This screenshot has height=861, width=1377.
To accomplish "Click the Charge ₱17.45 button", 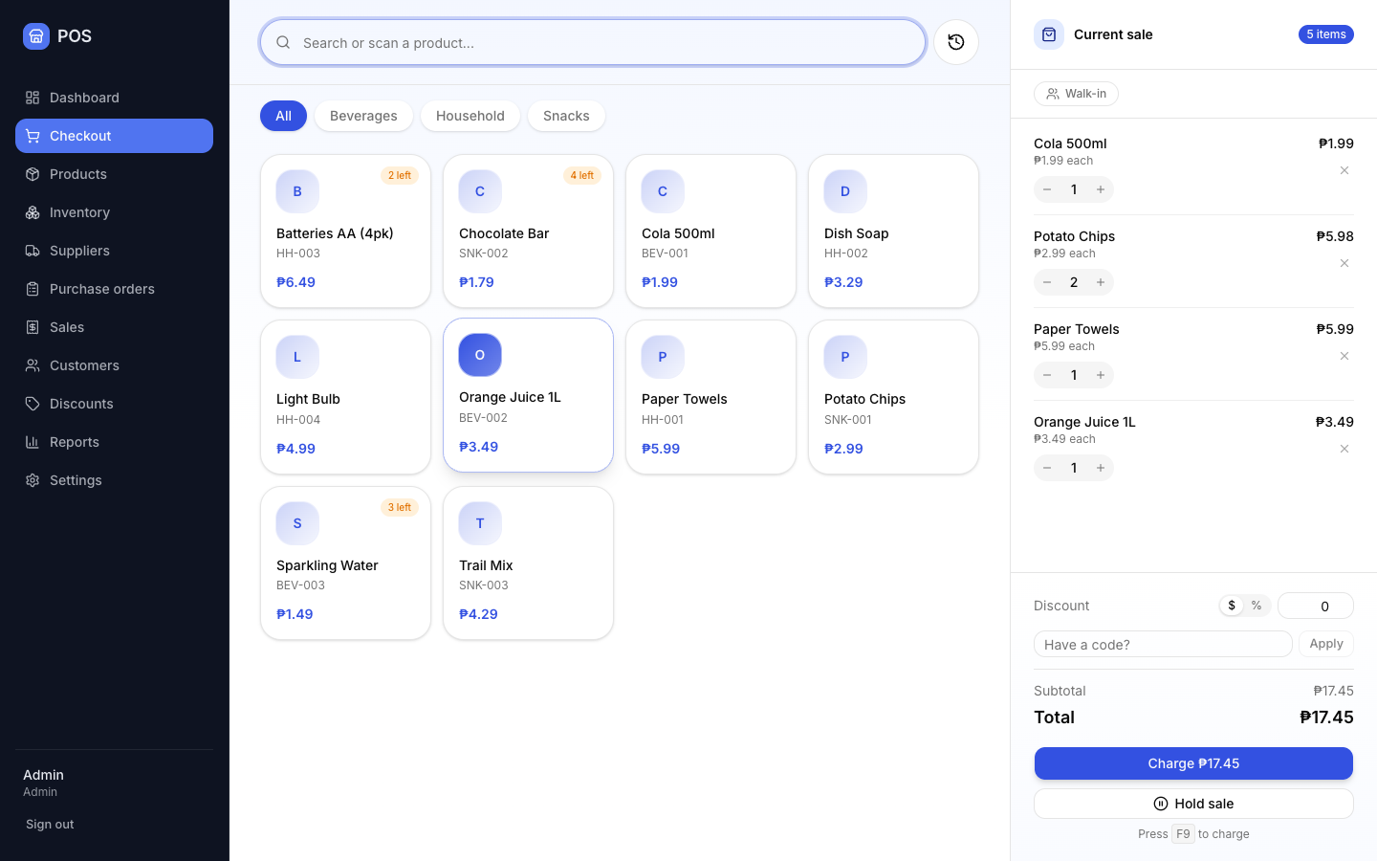I will tap(1193, 763).
